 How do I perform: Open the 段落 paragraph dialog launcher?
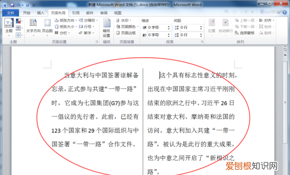pyautogui.click(x=202, y=42)
